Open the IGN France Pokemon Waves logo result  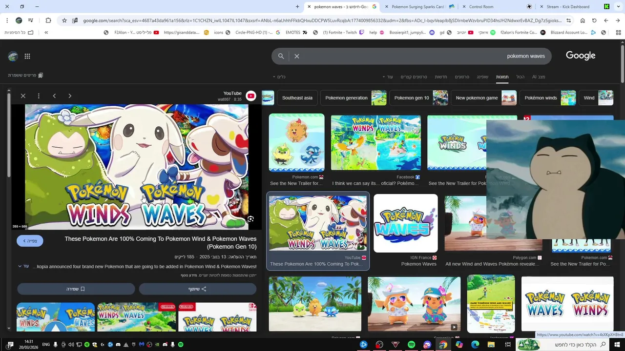click(406, 223)
